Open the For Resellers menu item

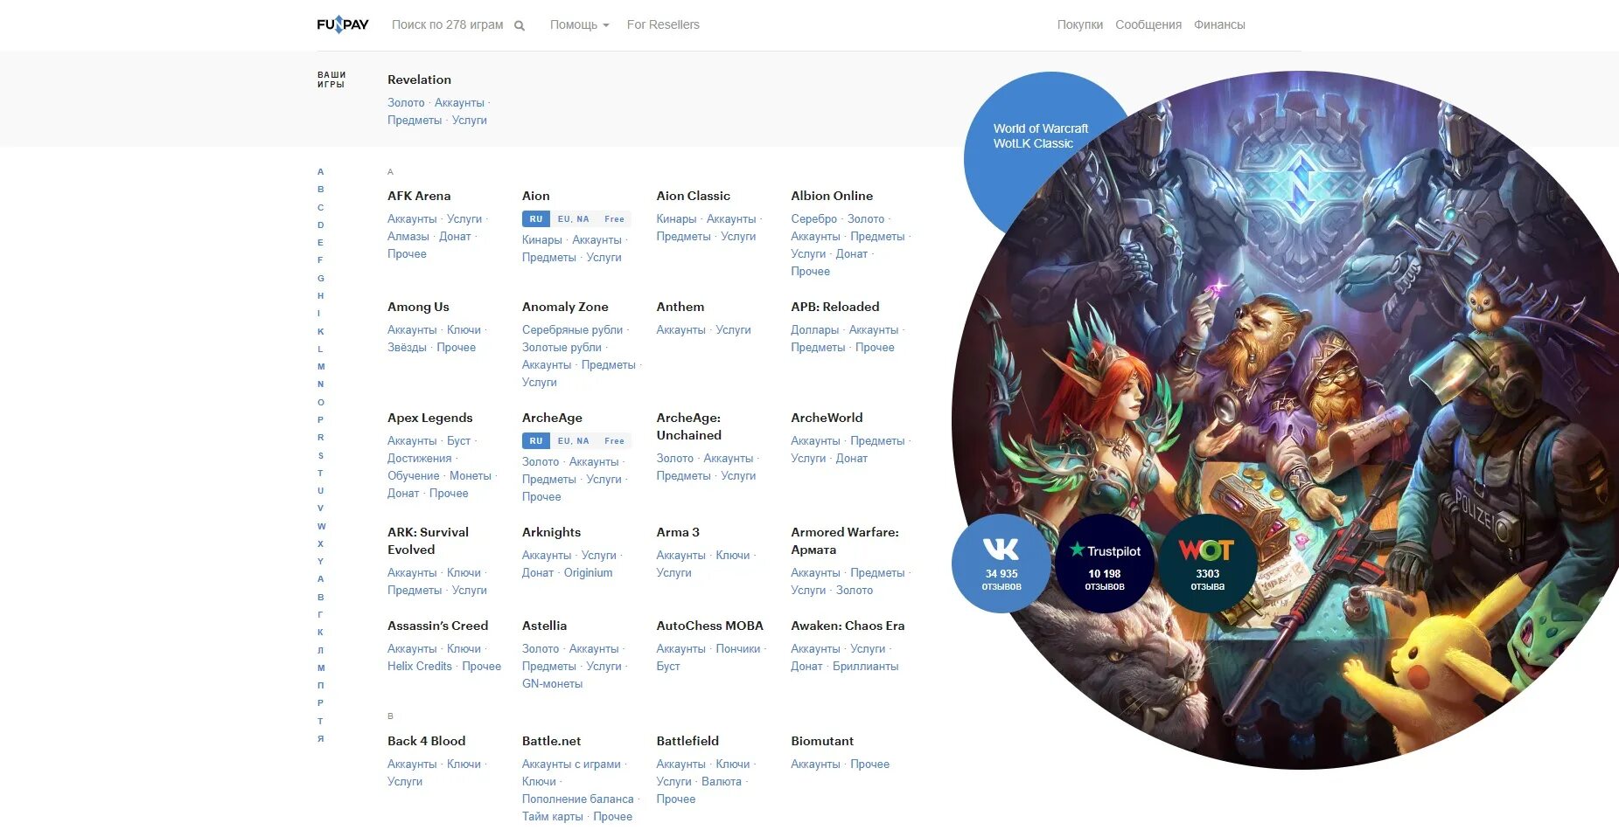click(x=663, y=24)
